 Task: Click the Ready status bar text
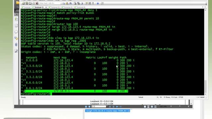click(x=24, y=97)
